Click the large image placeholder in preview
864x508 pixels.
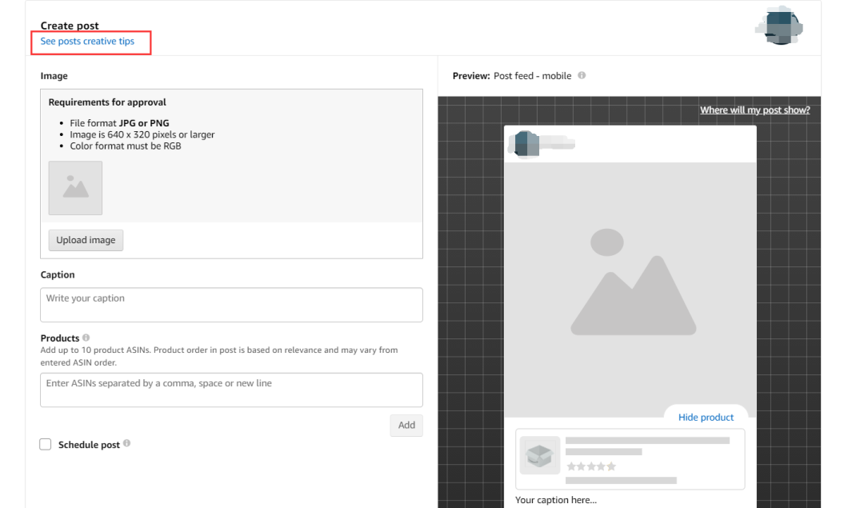pos(630,290)
